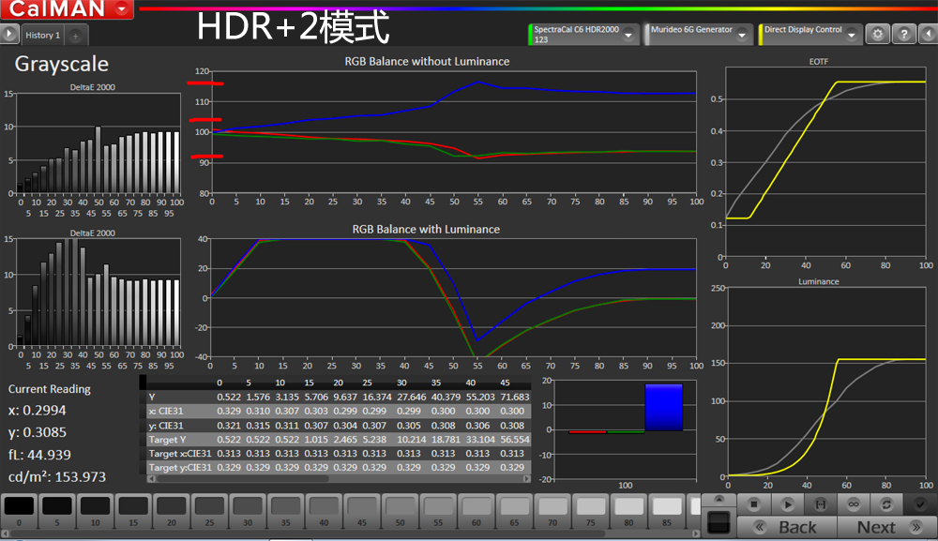Screen dimensions: 938x541
Task: Stop the measurement reading
Action: pos(754,504)
